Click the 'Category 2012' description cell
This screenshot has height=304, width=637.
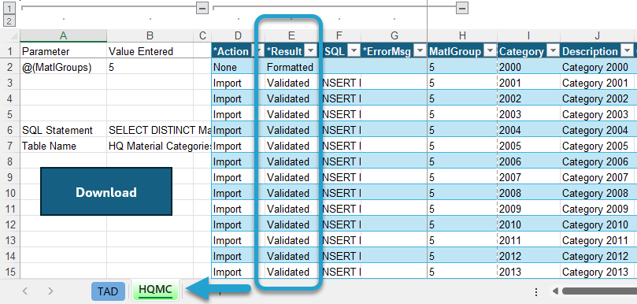point(597,256)
